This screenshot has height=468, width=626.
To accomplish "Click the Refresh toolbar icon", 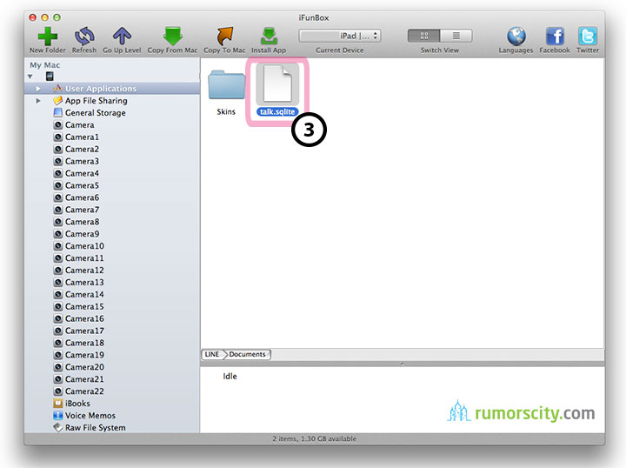I will [x=84, y=37].
